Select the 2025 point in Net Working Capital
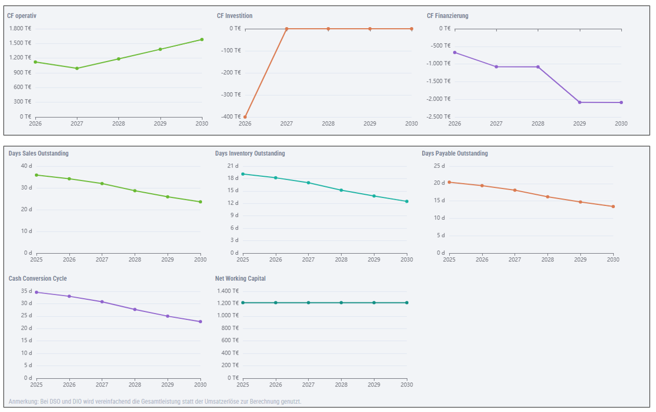 pyautogui.click(x=243, y=303)
